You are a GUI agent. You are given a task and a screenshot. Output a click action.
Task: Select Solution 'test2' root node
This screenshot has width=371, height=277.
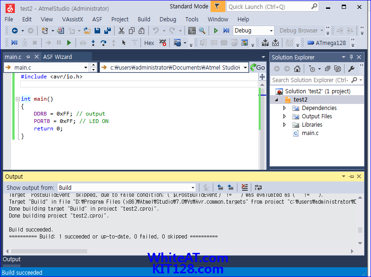[318, 91]
